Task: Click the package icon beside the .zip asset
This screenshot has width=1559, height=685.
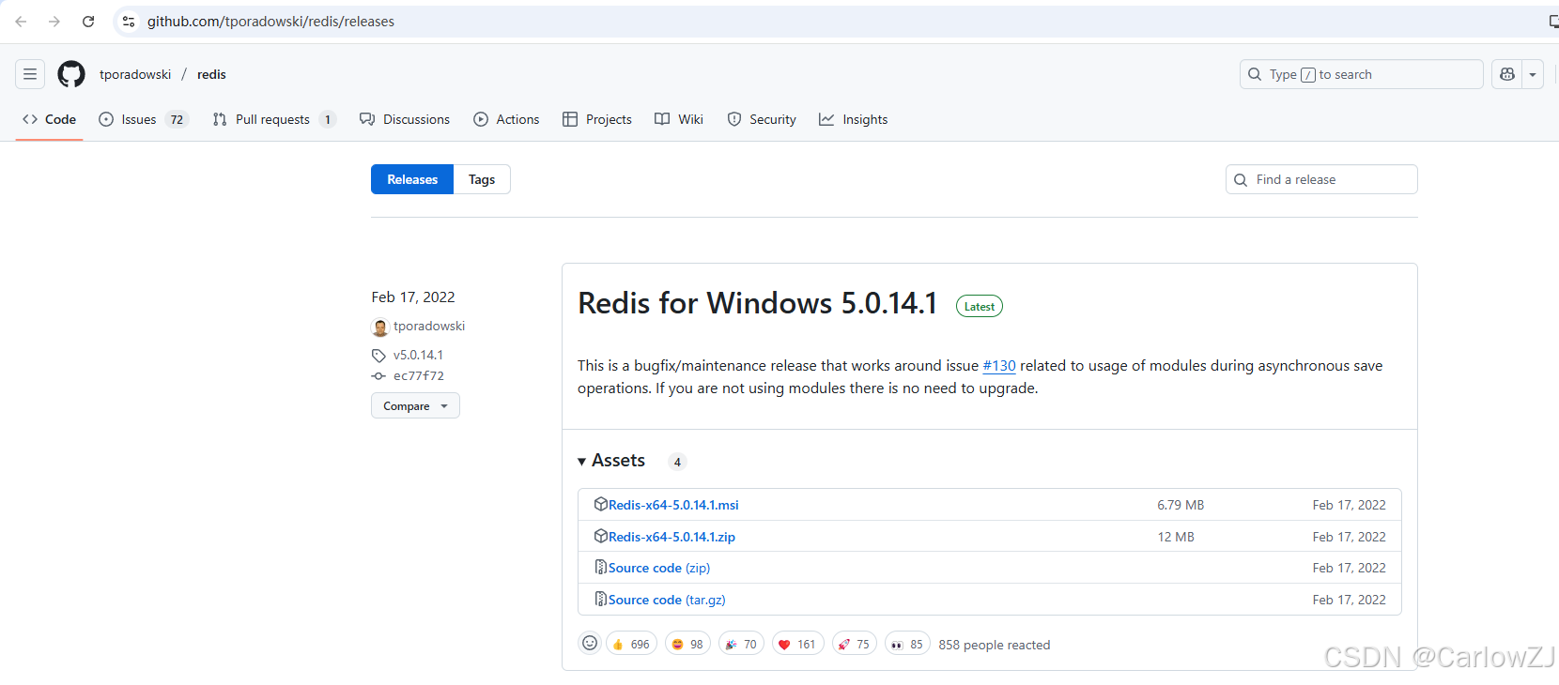Action: click(601, 536)
